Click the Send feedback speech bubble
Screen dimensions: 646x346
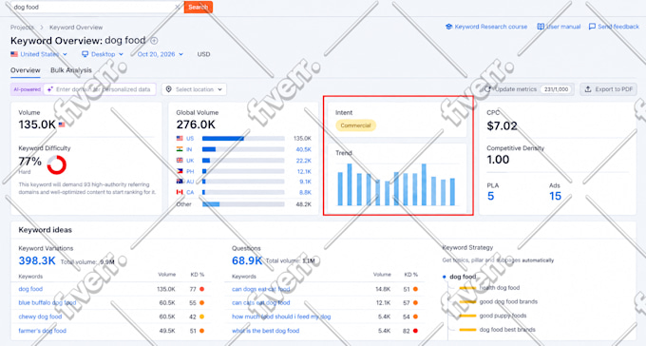click(592, 27)
